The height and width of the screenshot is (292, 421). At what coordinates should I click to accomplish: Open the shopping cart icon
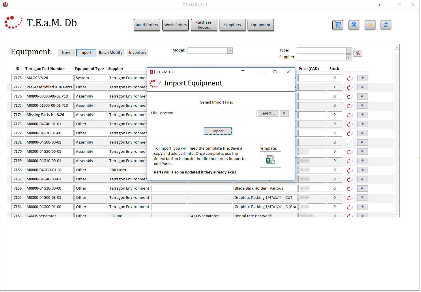(x=338, y=25)
